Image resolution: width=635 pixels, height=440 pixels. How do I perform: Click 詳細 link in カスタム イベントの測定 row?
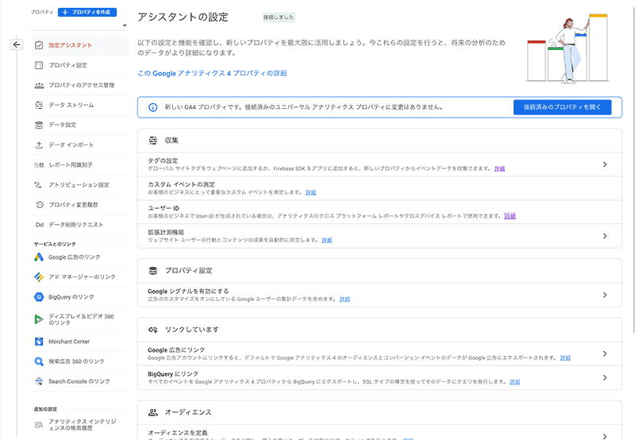click(x=310, y=192)
